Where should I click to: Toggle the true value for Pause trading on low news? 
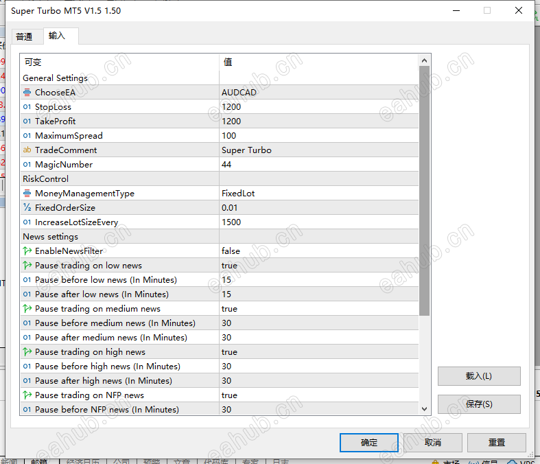click(319, 266)
